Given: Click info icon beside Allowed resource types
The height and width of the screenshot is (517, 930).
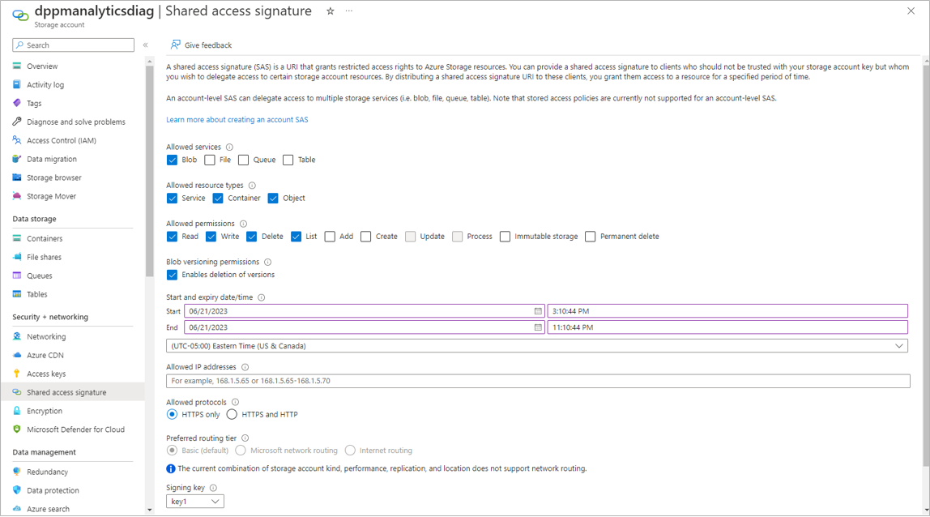Looking at the screenshot, I should (252, 186).
